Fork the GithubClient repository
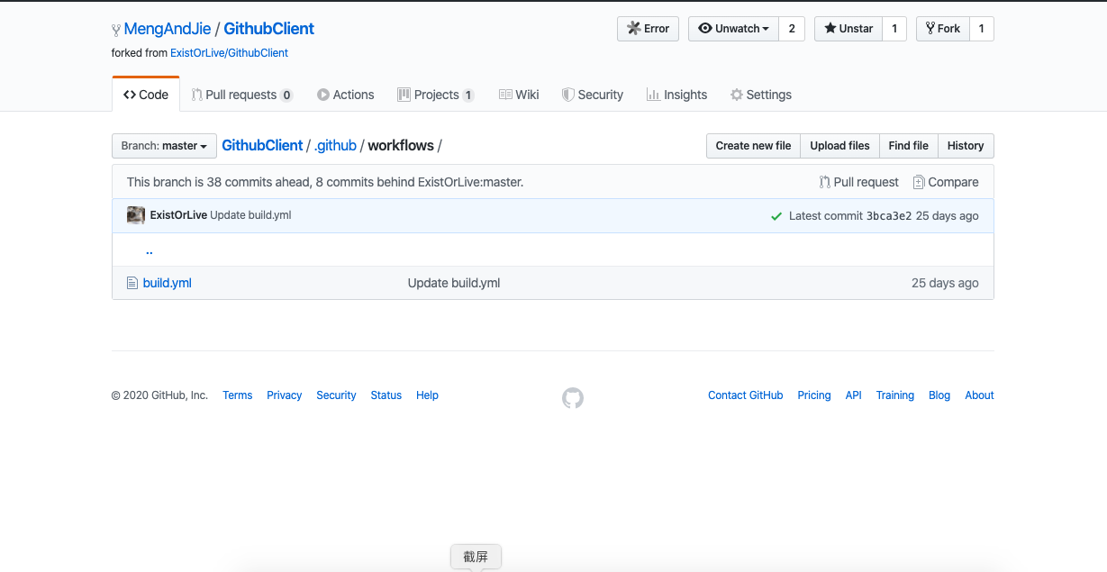Viewport: 1107px width, 572px height. (x=942, y=29)
